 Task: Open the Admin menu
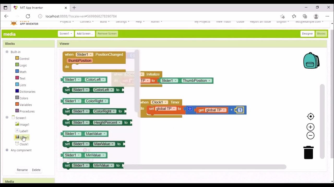157,22
